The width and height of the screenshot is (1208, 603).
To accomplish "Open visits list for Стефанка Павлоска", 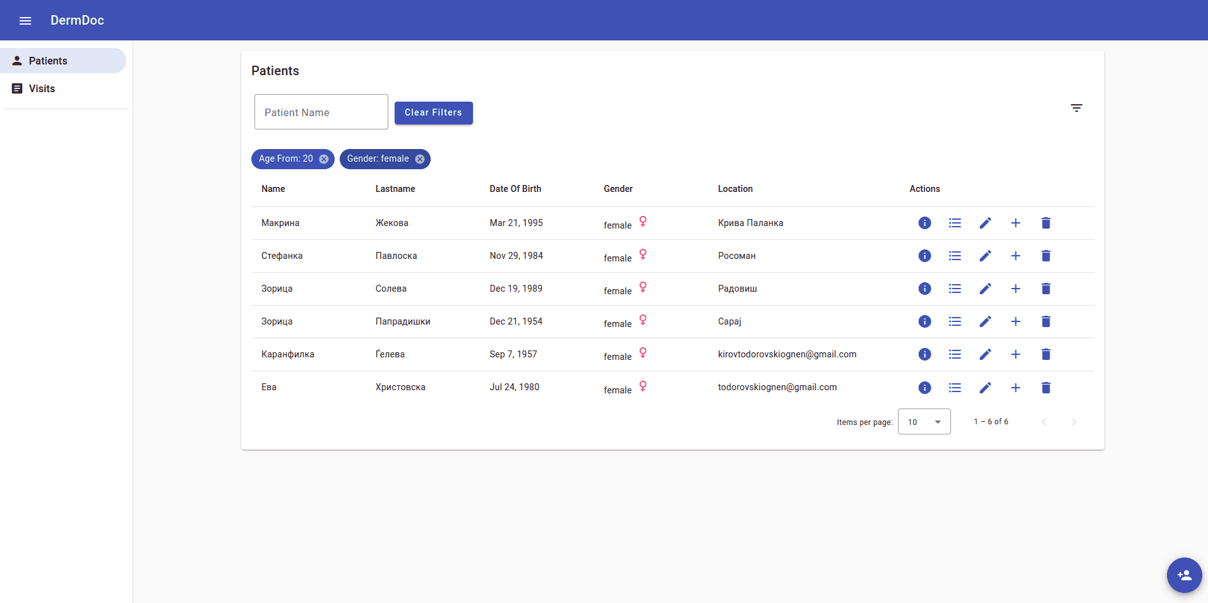I will click(x=955, y=256).
